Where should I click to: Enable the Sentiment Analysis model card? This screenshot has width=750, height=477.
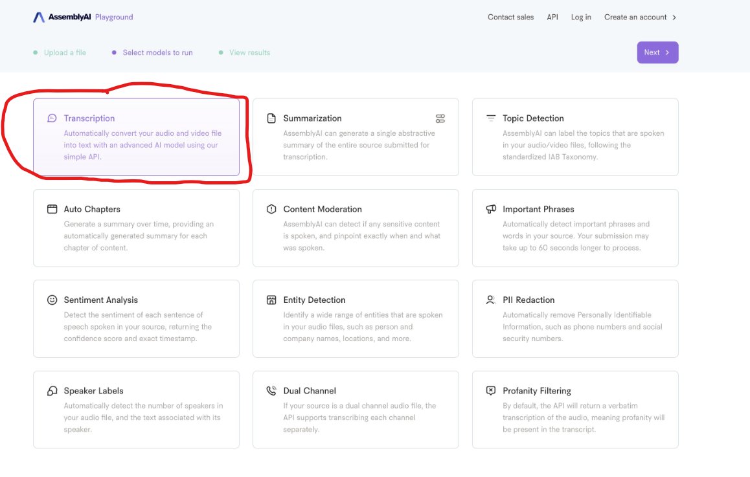[x=136, y=319]
